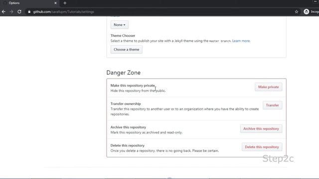Close the Options tab
This screenshot has height=179, width=319.
(55, 3)
